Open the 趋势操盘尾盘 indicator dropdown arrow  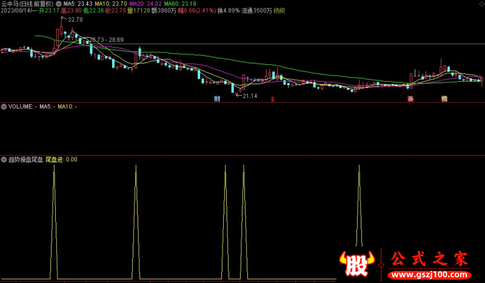[4, 159]
